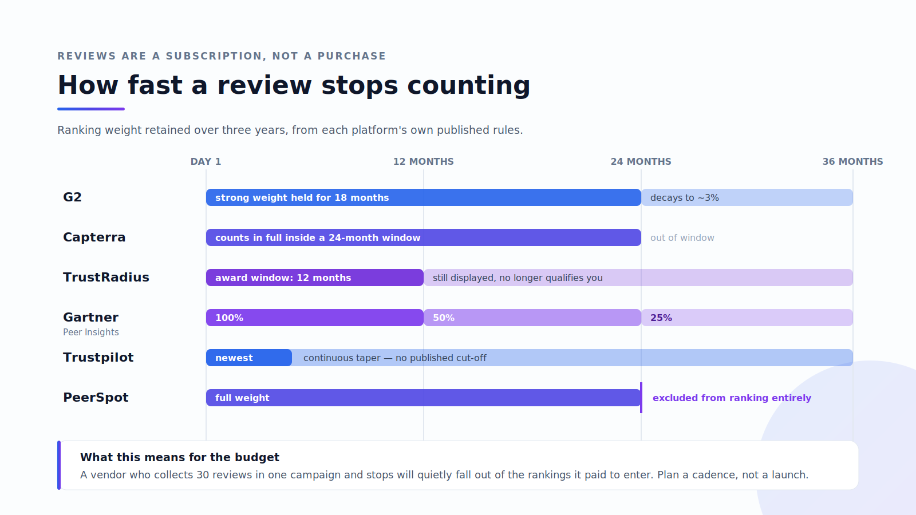
Task: Select Gartner's "50%" bar segment
Action: click(532, 318)
